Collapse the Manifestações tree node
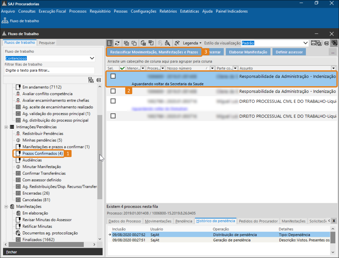Viewport: 339px width, 258px height. tap(6, 207)
